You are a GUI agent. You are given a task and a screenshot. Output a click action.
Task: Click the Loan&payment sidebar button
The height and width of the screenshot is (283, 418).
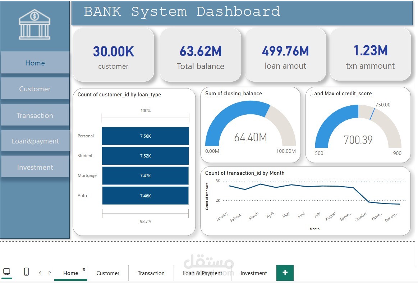click(x=35, y=141)
